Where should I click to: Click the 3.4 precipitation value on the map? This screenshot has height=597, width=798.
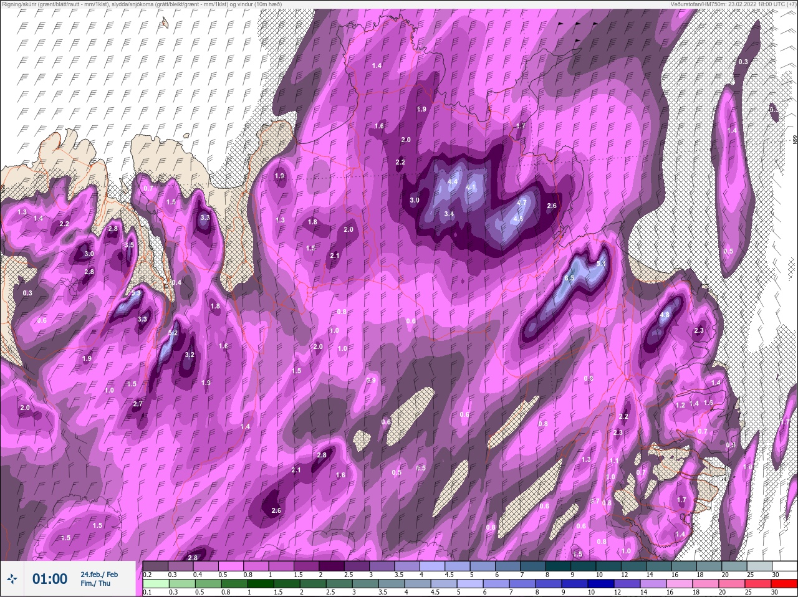point(449,214)
